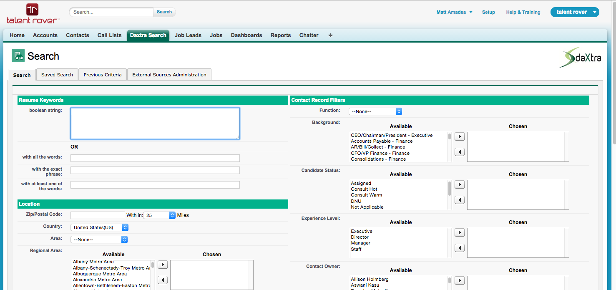Click the Zip/Postal Code field
616x290 pixels.
point(98,215)
